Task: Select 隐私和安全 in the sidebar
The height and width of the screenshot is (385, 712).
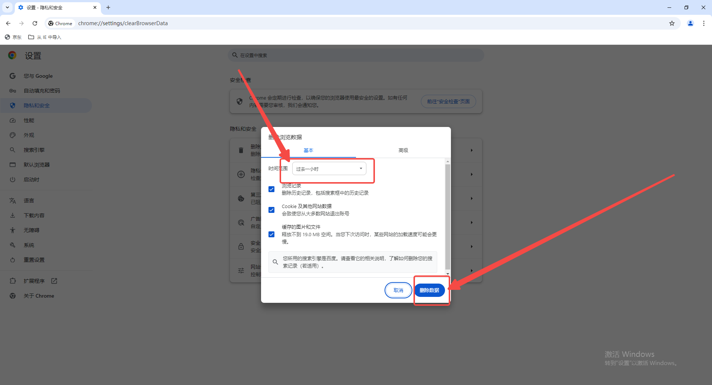Action: coord(46,106)
